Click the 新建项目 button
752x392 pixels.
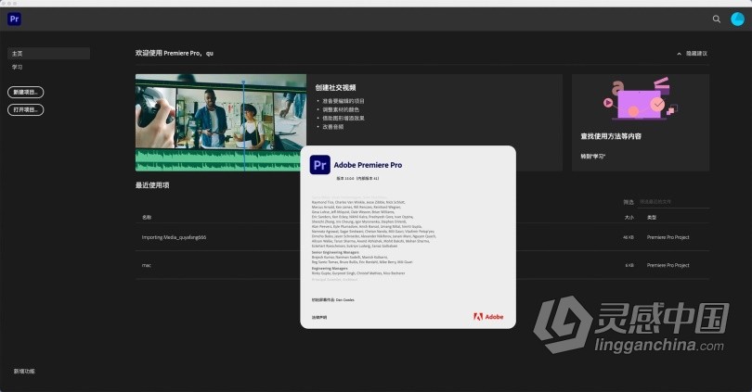click(x=25, y=93)
